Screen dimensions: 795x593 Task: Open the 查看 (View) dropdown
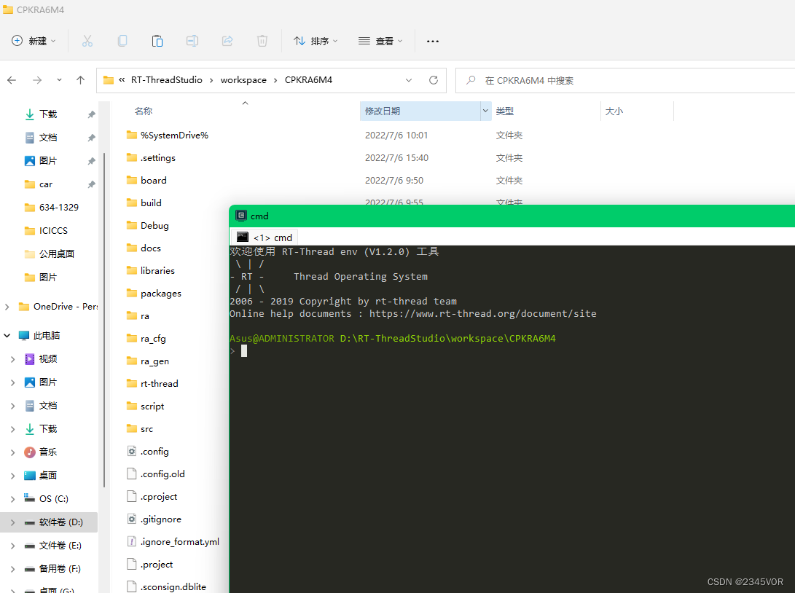380,41
